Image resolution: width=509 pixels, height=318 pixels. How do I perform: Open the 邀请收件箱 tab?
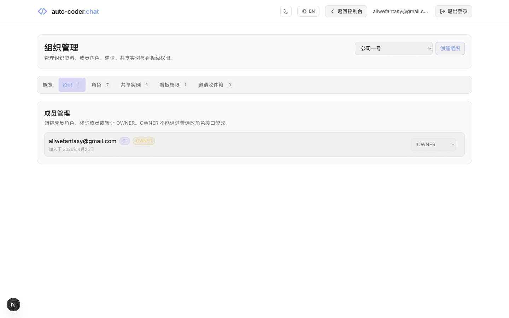pos(211,85)
